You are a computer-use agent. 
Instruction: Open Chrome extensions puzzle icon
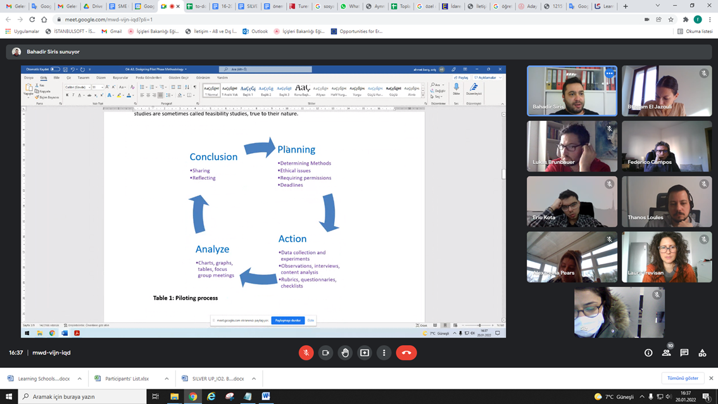click(x=685, y=20)
